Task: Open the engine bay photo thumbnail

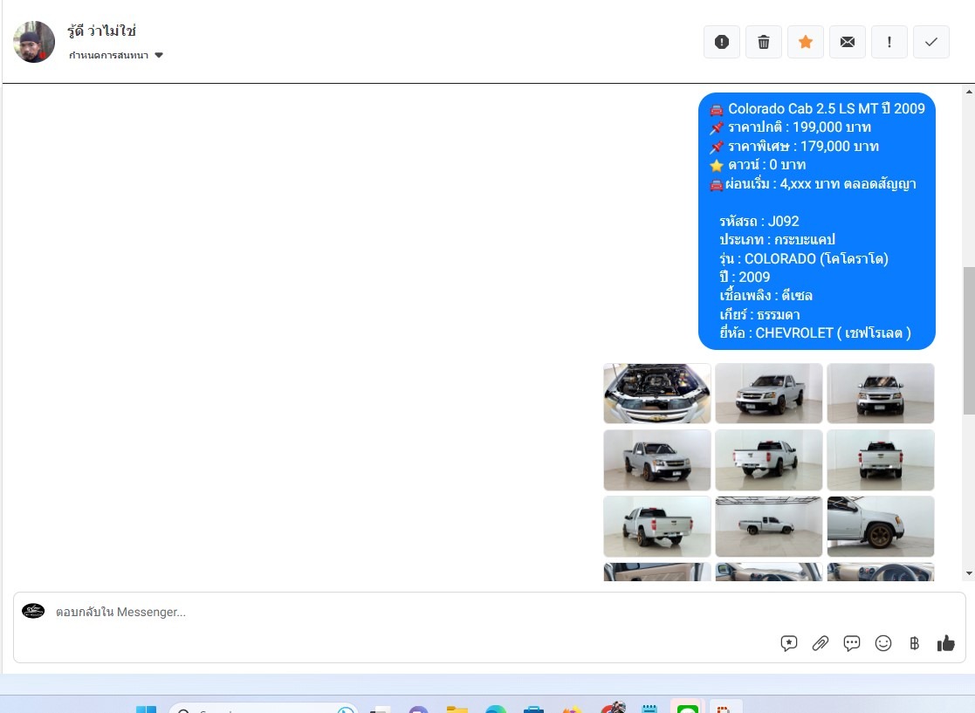Action: [x=656, y=394]
